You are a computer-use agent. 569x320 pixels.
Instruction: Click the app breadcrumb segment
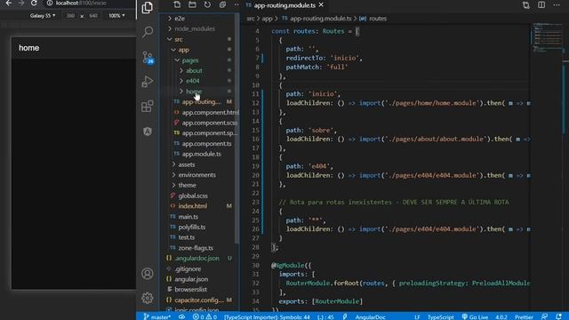267,19
